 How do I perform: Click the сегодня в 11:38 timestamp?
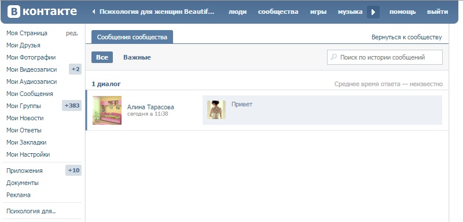point(148,113)
